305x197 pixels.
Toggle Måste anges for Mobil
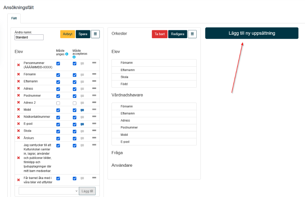tap(58, 110)
